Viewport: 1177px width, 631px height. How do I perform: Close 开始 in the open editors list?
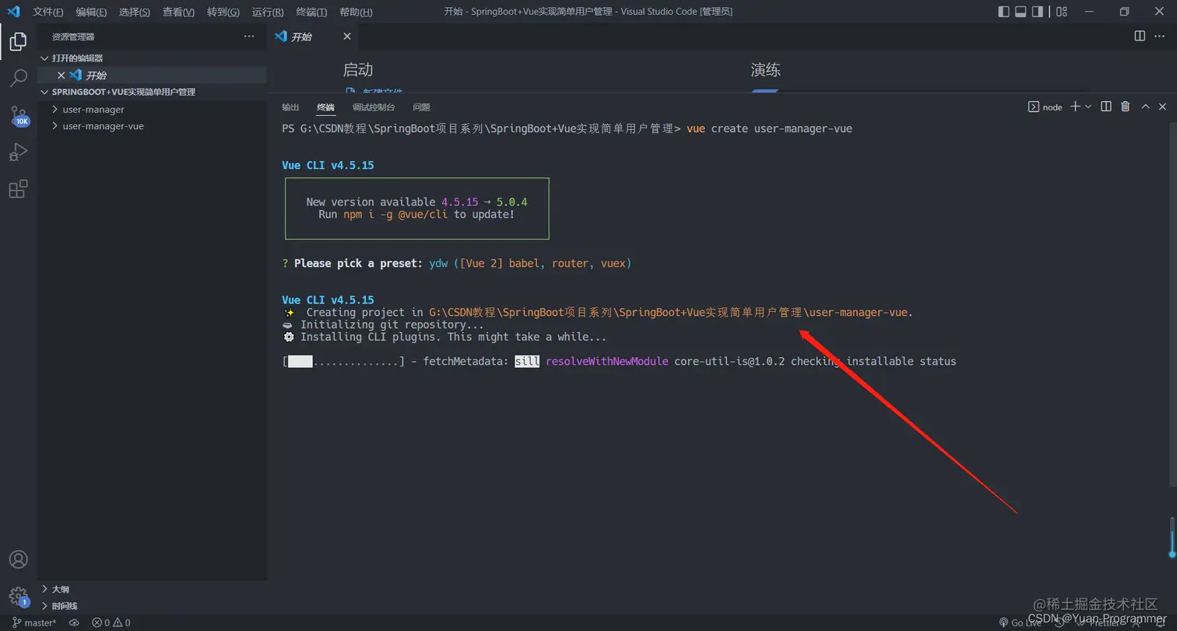pyautogui.click(x=61, y=75)
